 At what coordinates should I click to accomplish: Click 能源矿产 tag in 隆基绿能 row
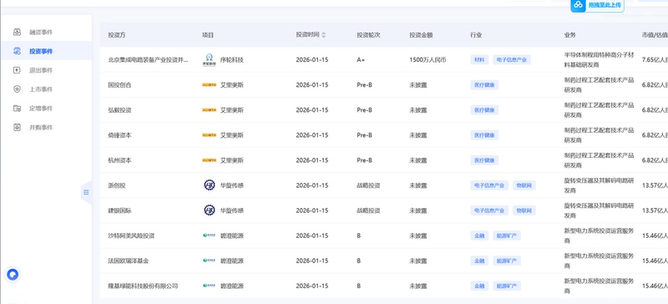point(507,286)
